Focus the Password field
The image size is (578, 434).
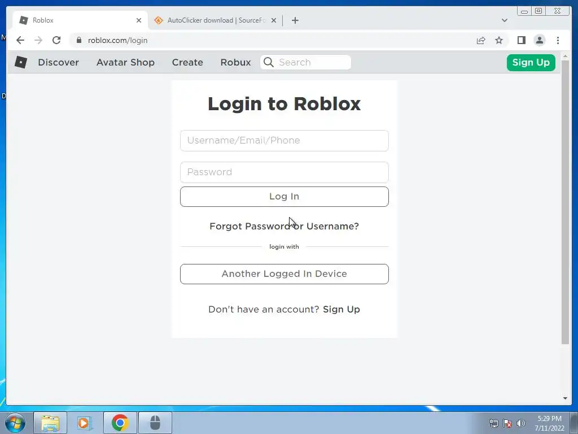pos(284,172)
